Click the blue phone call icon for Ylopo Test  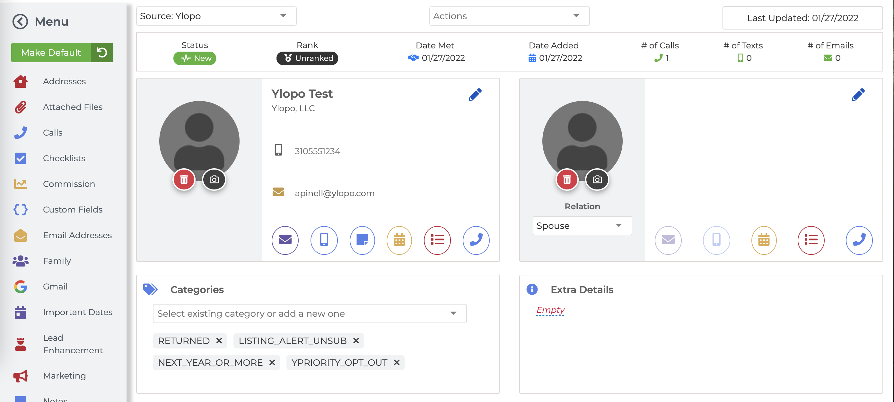(x=476, y=240)
